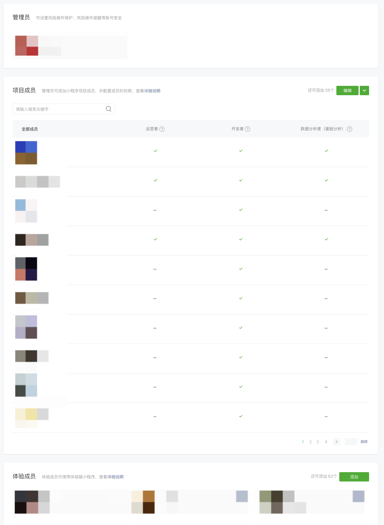Open 详细说明 link in 项目成员 section
Viewport: 384px width, 525px height.
(152, 91)
